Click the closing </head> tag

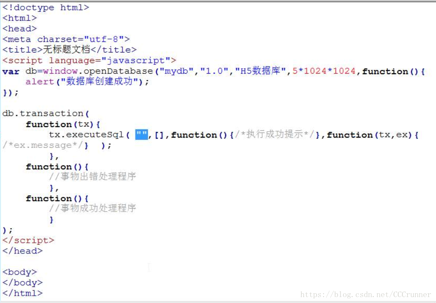pos(22,251)
